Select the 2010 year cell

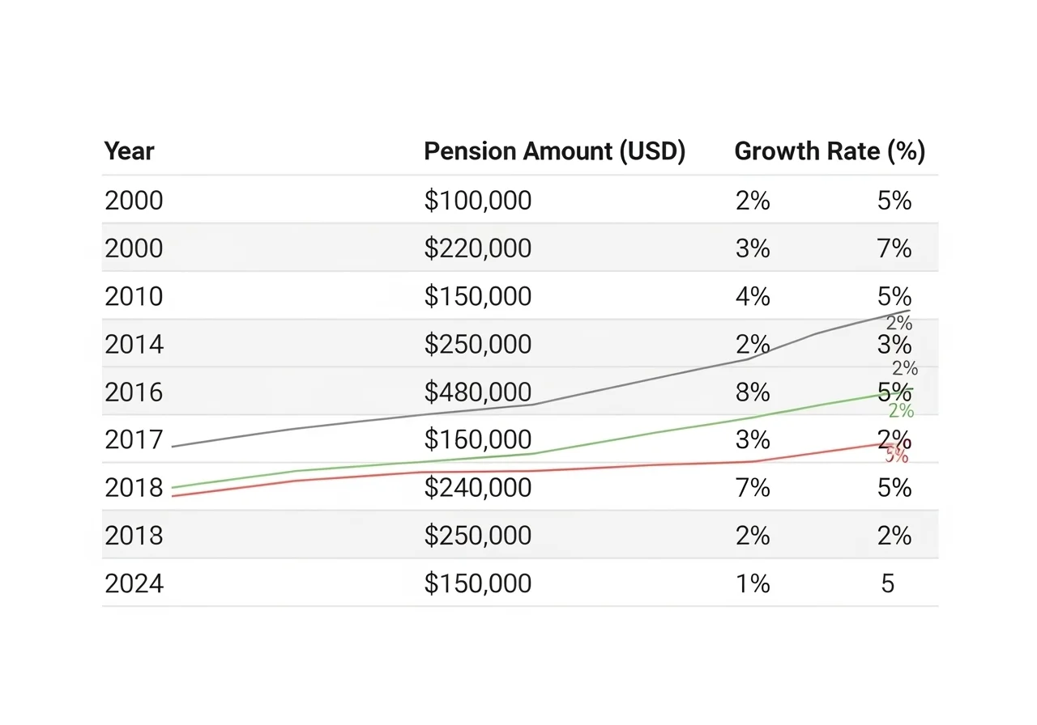[134, 296]
